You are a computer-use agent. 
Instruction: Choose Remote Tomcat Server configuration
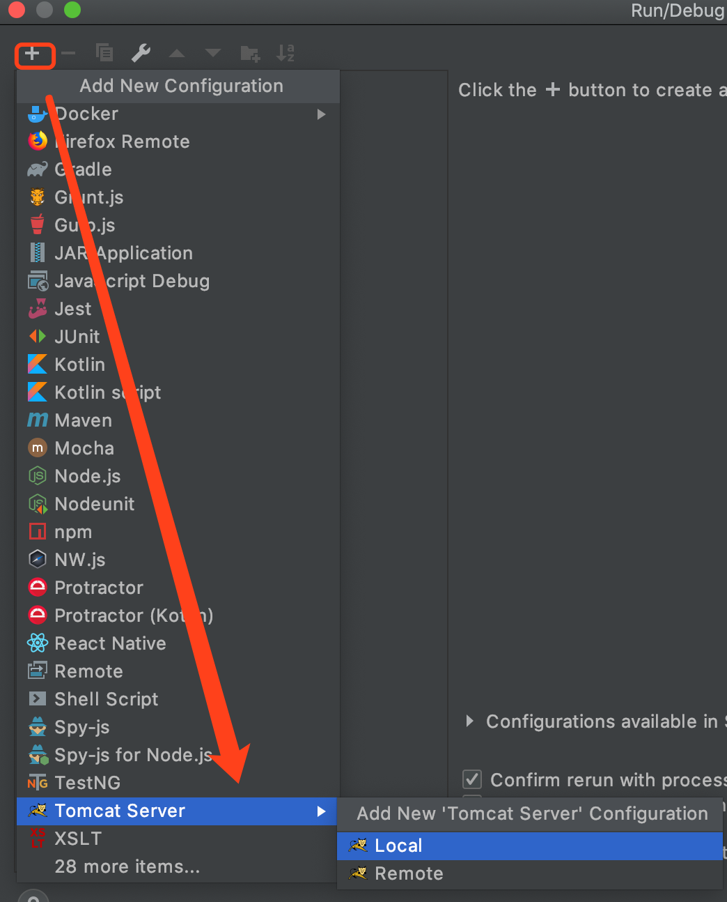pos(530,873)
